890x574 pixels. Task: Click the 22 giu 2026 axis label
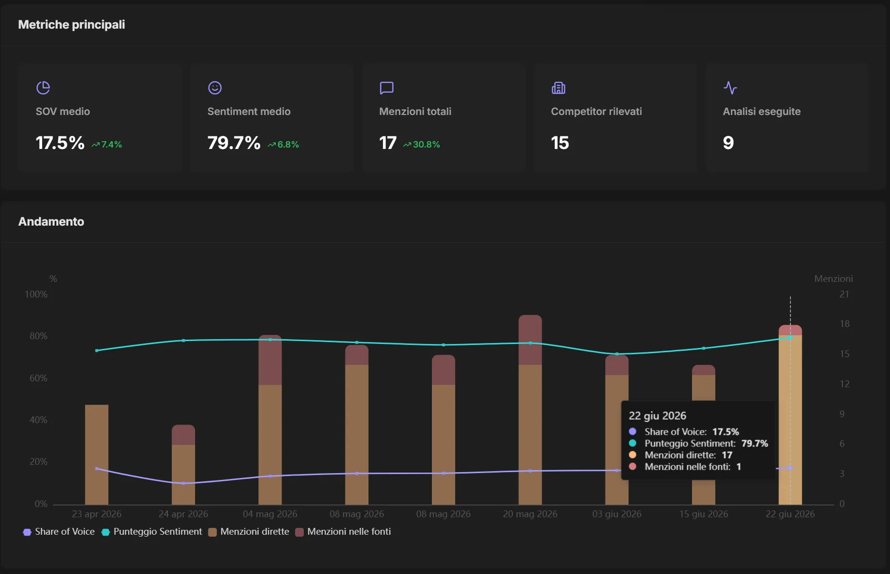790,514
